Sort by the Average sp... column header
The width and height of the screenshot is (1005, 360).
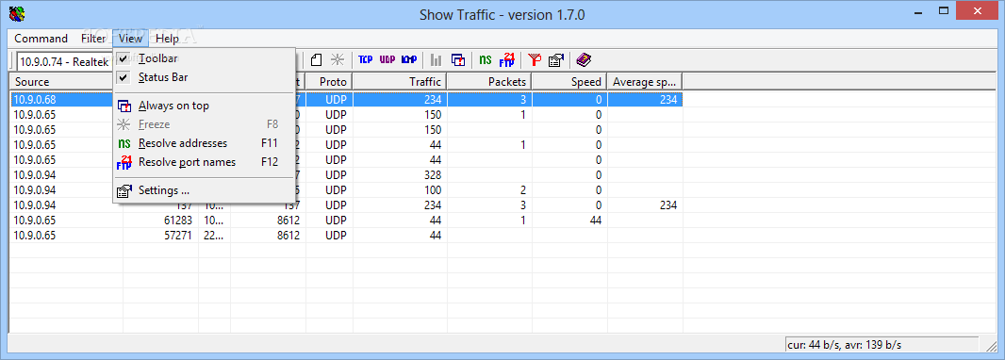tap(645, 82)
